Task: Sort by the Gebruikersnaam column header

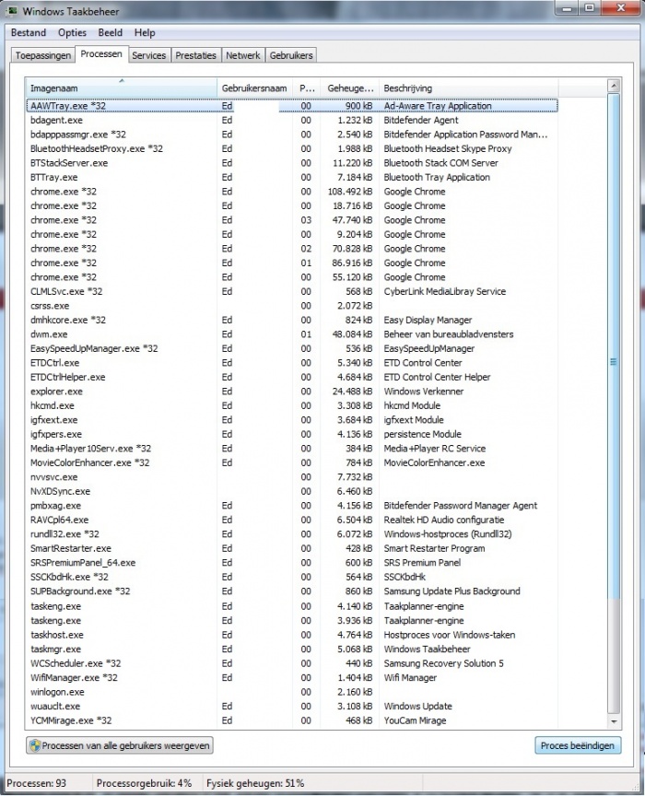Action: [254, 88]
